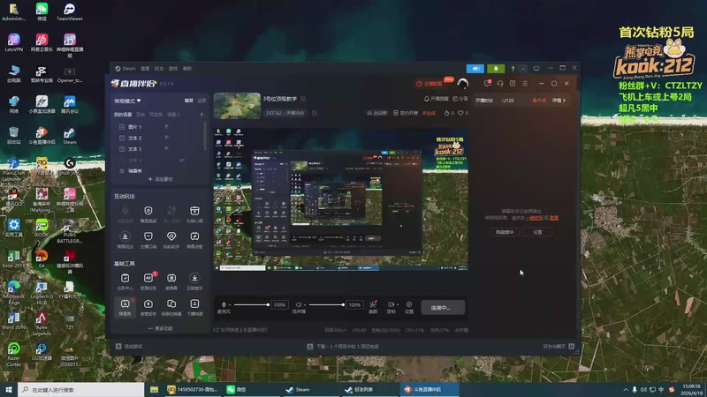Open the 录制 record dropdown arrow
Screen dimensions: 707x397
tap(397, 304)
